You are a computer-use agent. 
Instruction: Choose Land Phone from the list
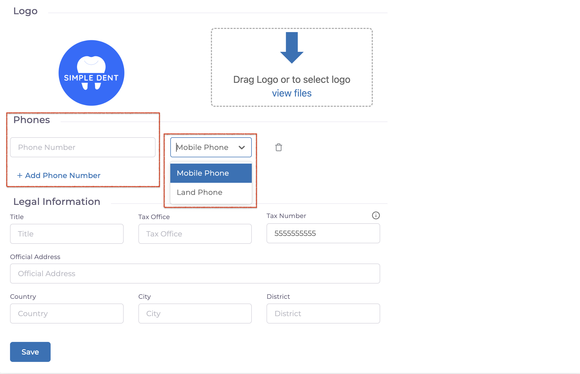pos(211,192)
